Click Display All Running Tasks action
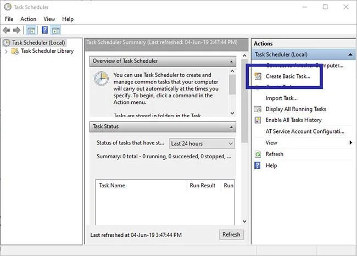 (x=295, y=109)
